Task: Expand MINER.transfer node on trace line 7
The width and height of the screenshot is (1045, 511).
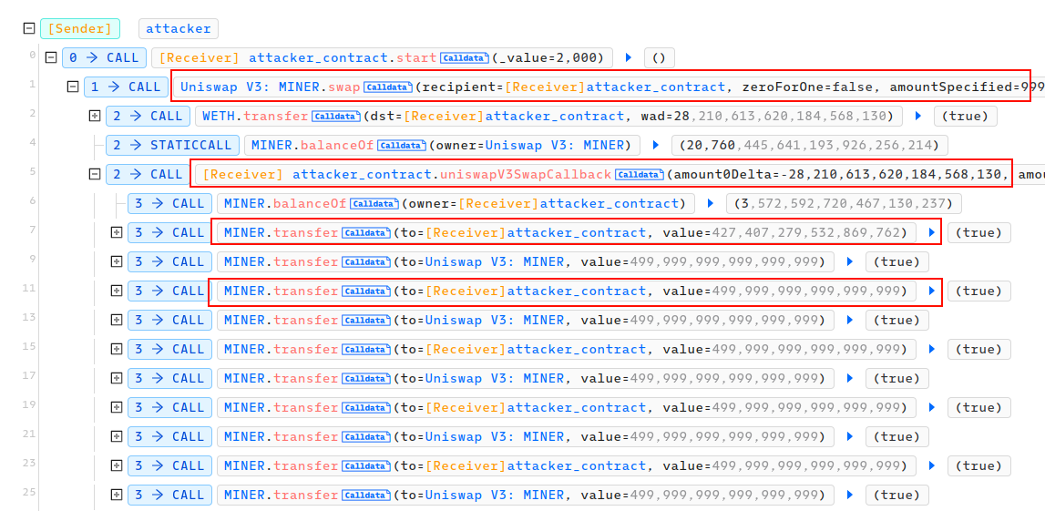Action: [x=117, y=232]
